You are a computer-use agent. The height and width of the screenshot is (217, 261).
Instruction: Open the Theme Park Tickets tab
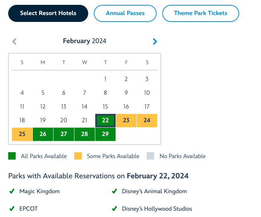click(201, 13)
